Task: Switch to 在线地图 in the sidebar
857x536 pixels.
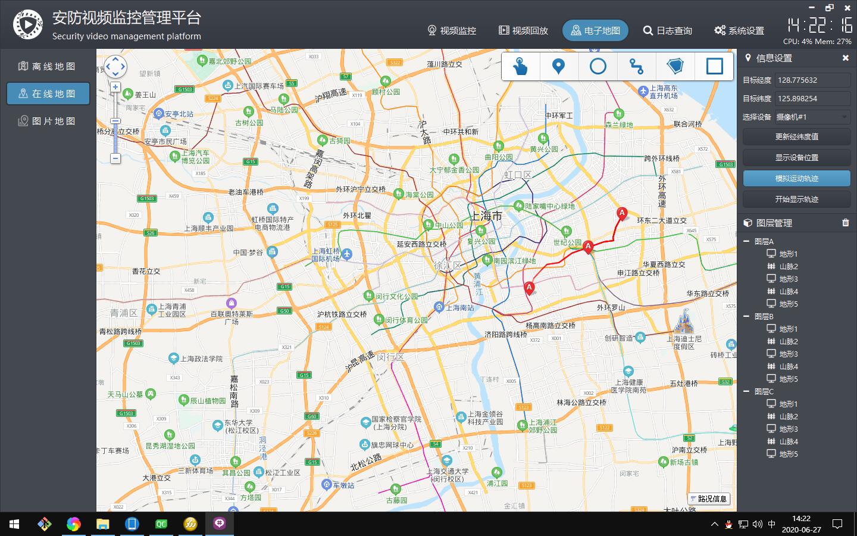Action: [x=48, y=94]
